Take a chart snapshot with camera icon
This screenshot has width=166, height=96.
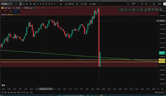[x=154, y=4]
